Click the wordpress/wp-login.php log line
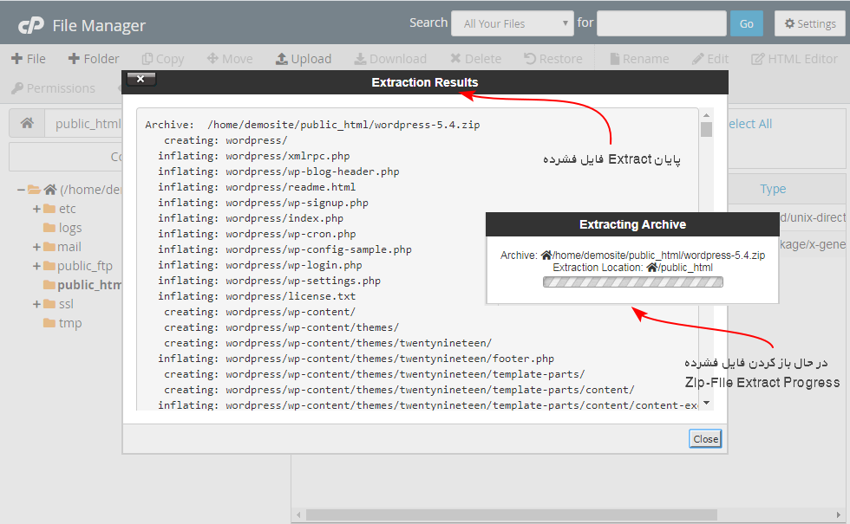Screen dimensions: 850x524 click(x=259, y=265)
